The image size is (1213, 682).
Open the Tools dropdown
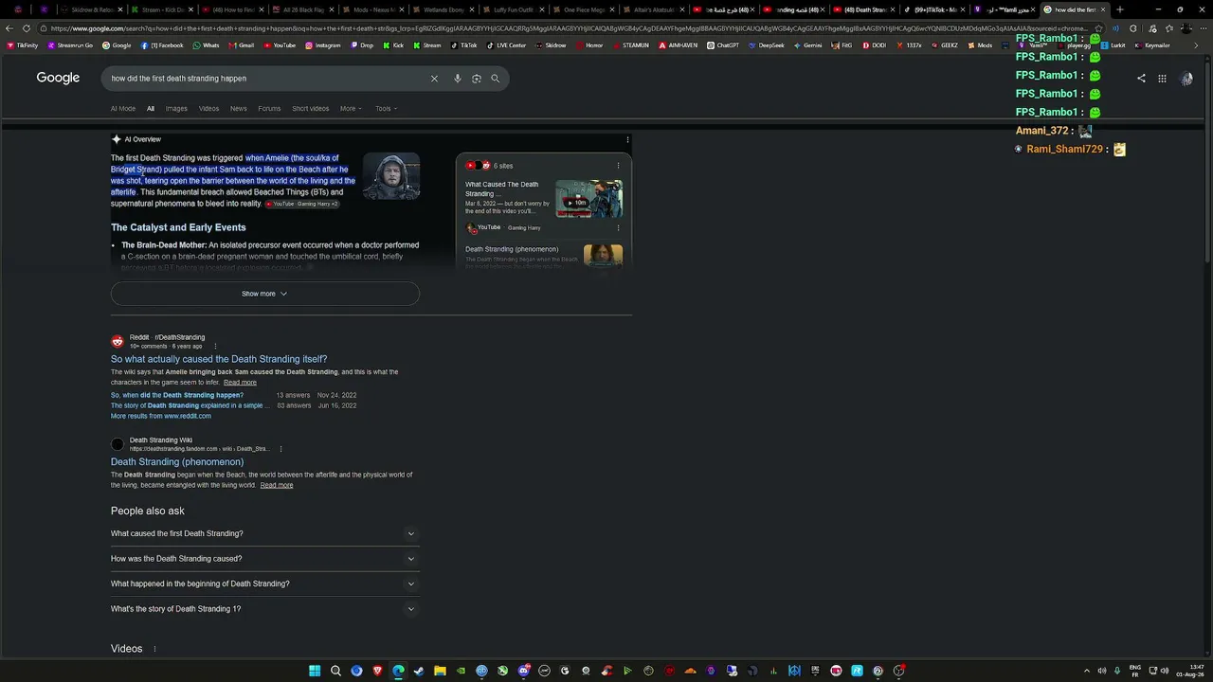[386, 108]
